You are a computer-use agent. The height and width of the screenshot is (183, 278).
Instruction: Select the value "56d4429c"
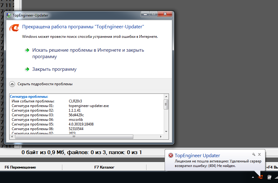coord(76,115)
